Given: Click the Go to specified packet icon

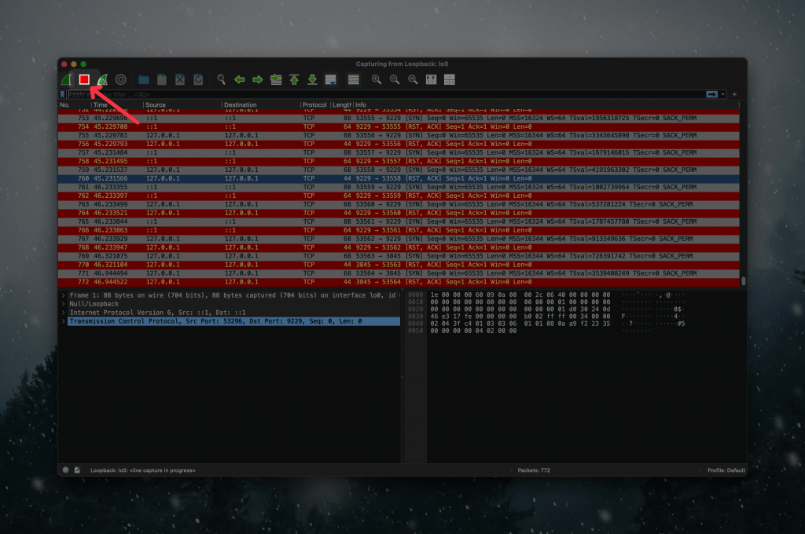Looking at the screenshot, I should pos(276,79).
